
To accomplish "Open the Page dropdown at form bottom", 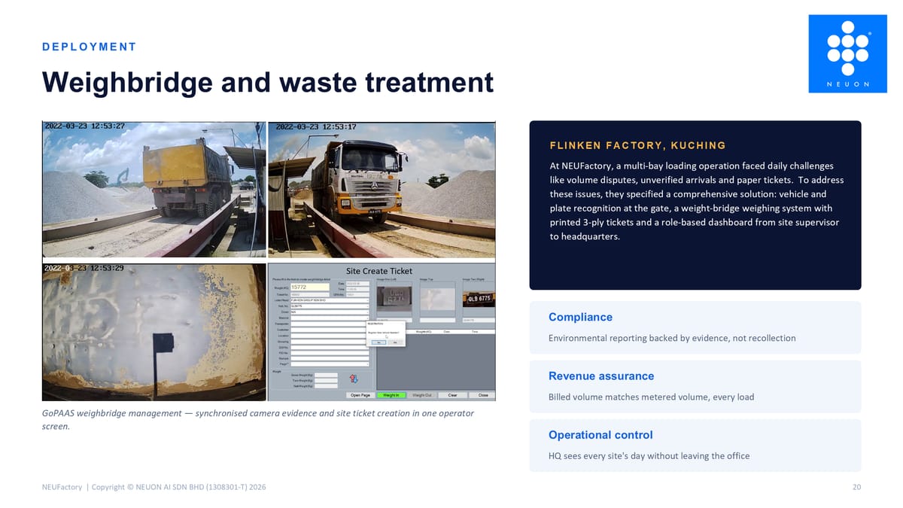I will (330, 364).
